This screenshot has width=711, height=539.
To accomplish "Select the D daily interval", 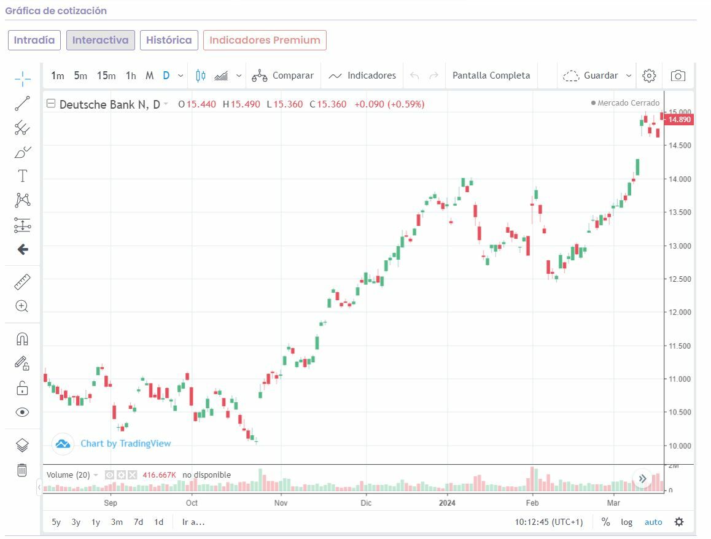I will 166,76.
